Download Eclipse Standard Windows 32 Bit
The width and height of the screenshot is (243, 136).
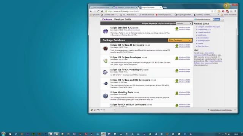(185, 28)
